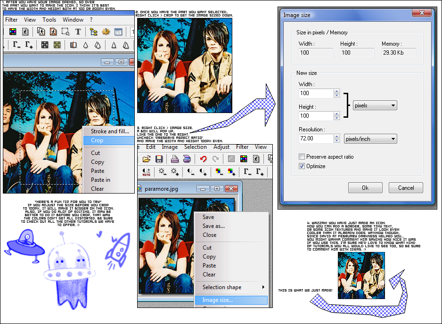Open the Adjust menu

pyautogui.click(x=221, y=147)
